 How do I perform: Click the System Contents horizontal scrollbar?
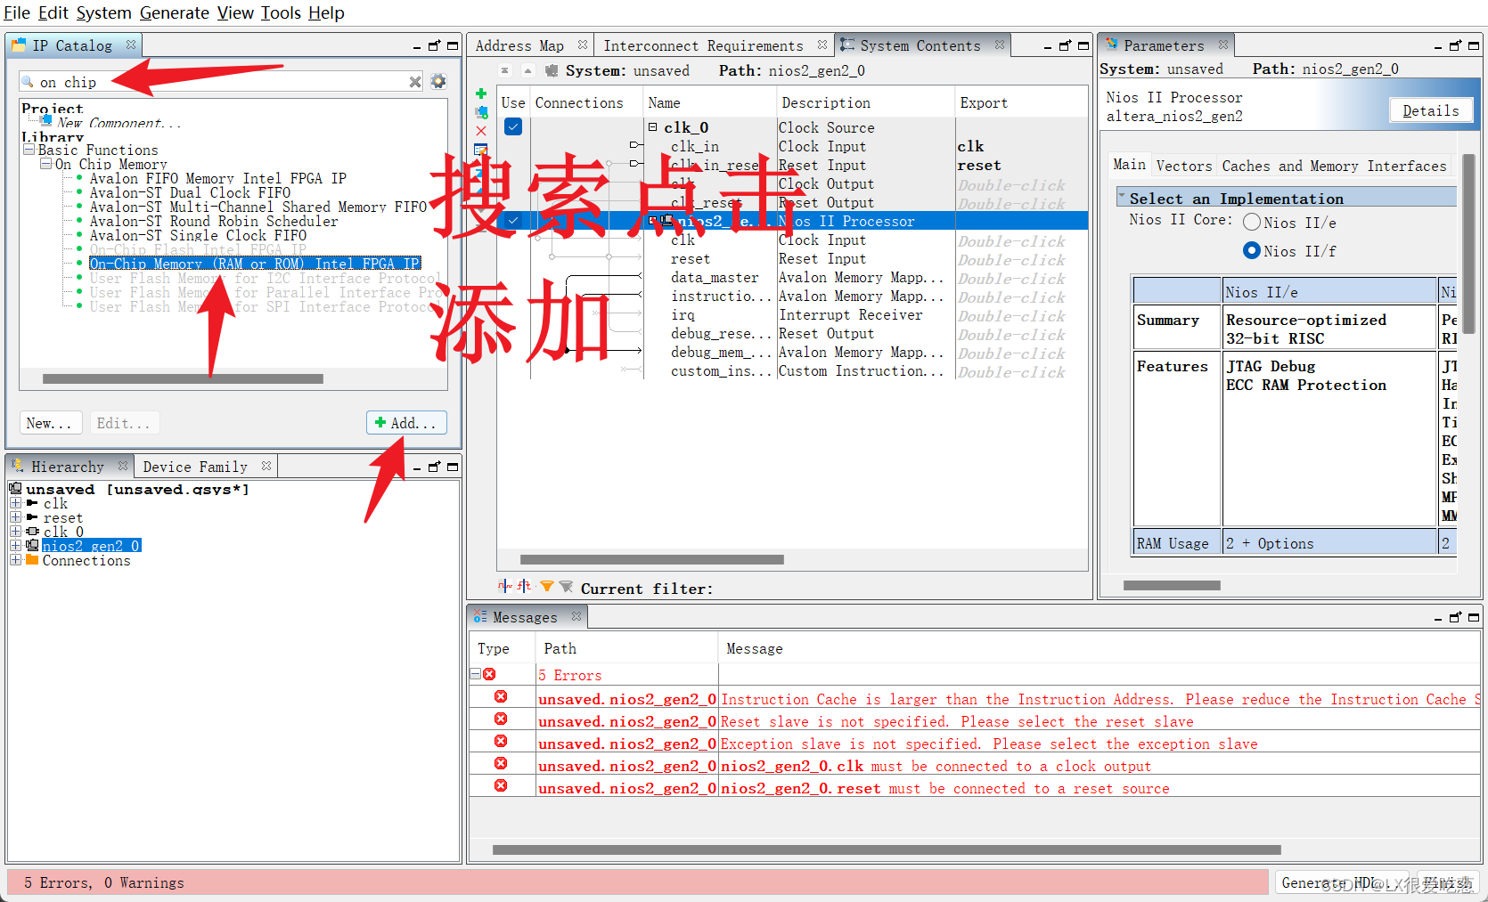coord(652,560)
